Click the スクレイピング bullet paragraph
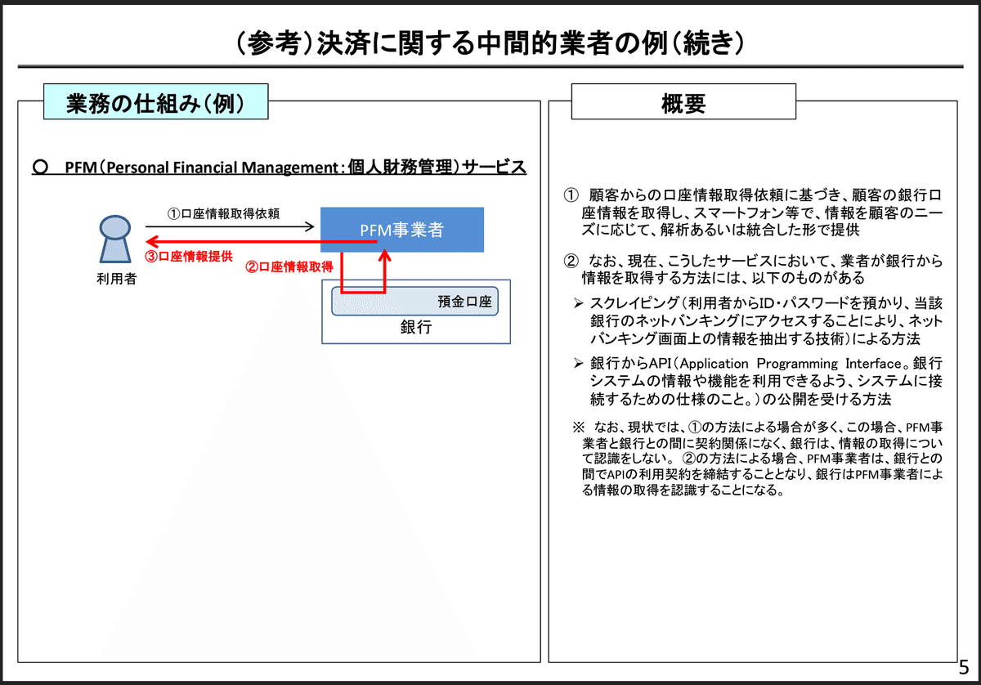This screenshot has width=981, height=685. (757, 320)
